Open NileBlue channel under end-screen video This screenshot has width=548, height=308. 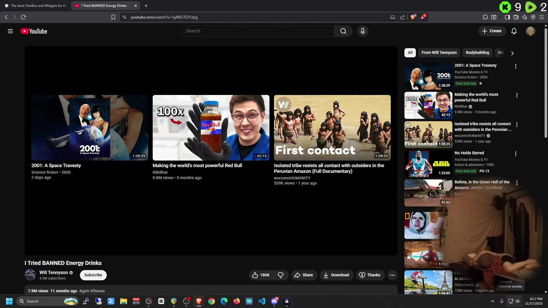(160, 172)
